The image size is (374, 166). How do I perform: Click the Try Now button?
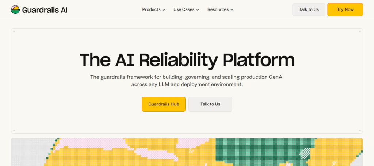pos(345,9)
